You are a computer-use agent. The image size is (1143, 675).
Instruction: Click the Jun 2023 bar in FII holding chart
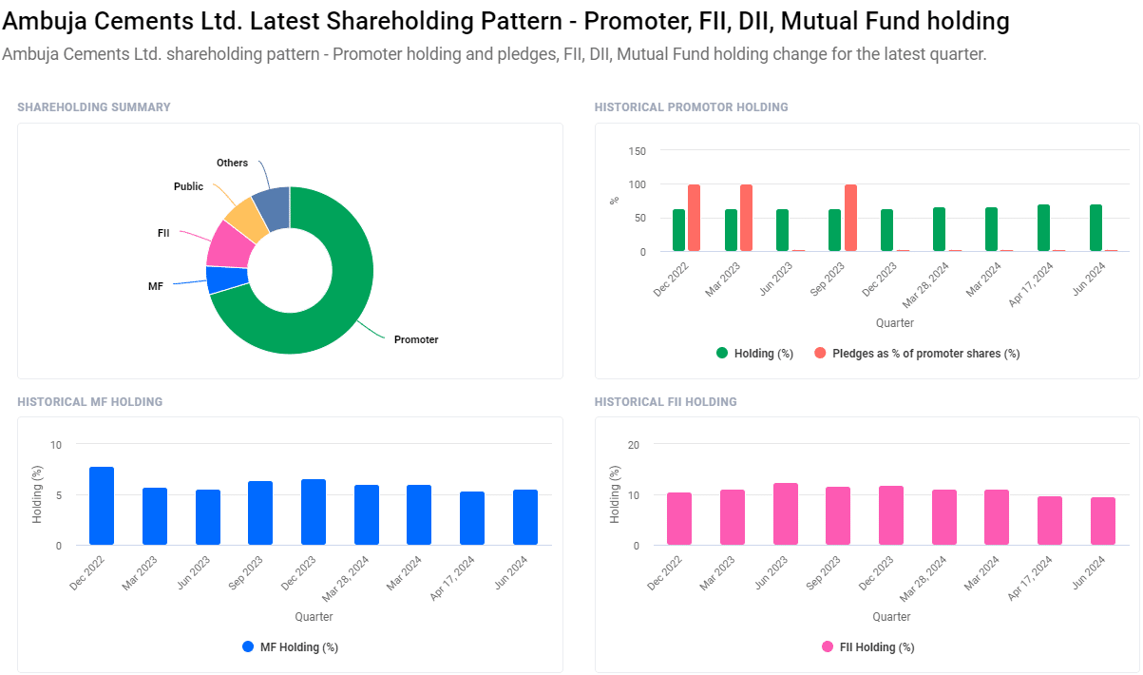pyautogui.click(x=786, y=514)
